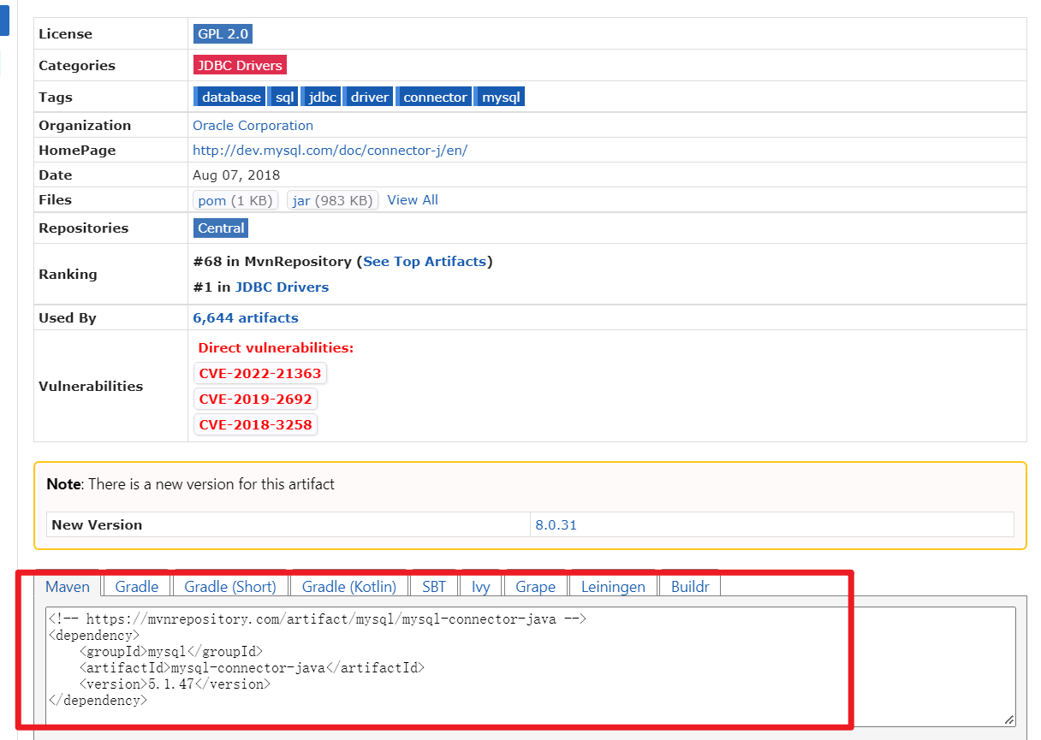
Task: Click the Vulnerabilities row label
Action: [x=91, y=386]
